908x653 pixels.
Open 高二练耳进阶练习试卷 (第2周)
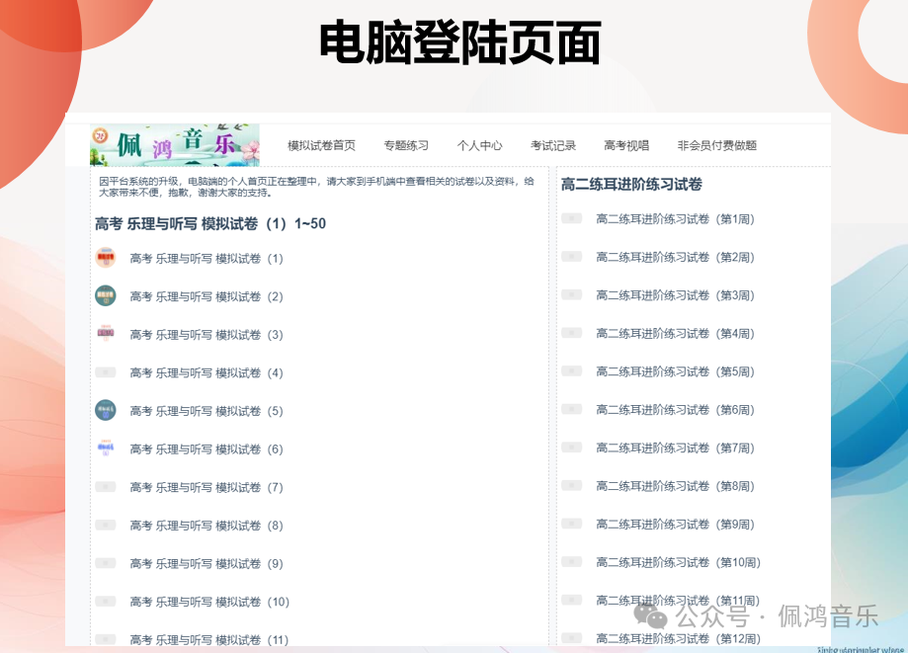tap(675, 257)
